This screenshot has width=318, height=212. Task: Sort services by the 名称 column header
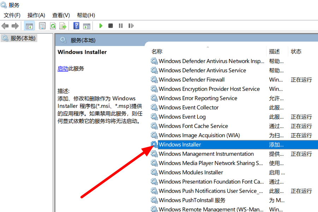pyautogui.click(x=157, y=52)
